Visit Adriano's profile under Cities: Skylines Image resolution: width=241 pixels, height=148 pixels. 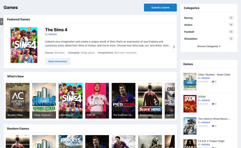coord(206,78)
